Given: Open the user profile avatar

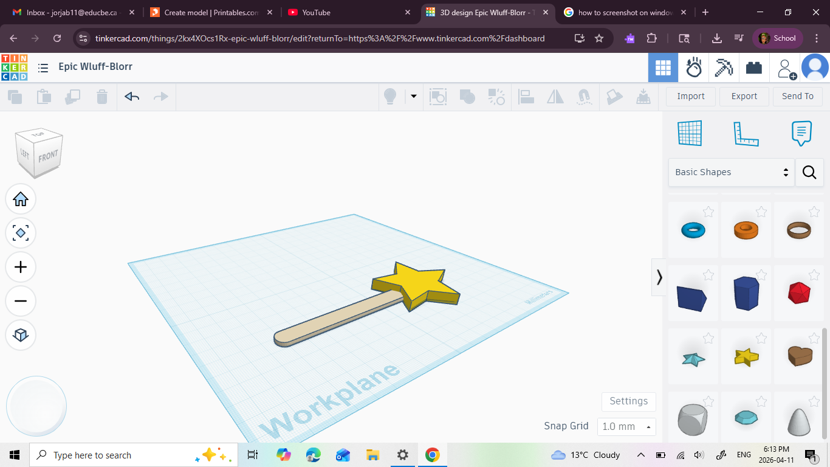Looking at the screenshot, I should (815, 67).
